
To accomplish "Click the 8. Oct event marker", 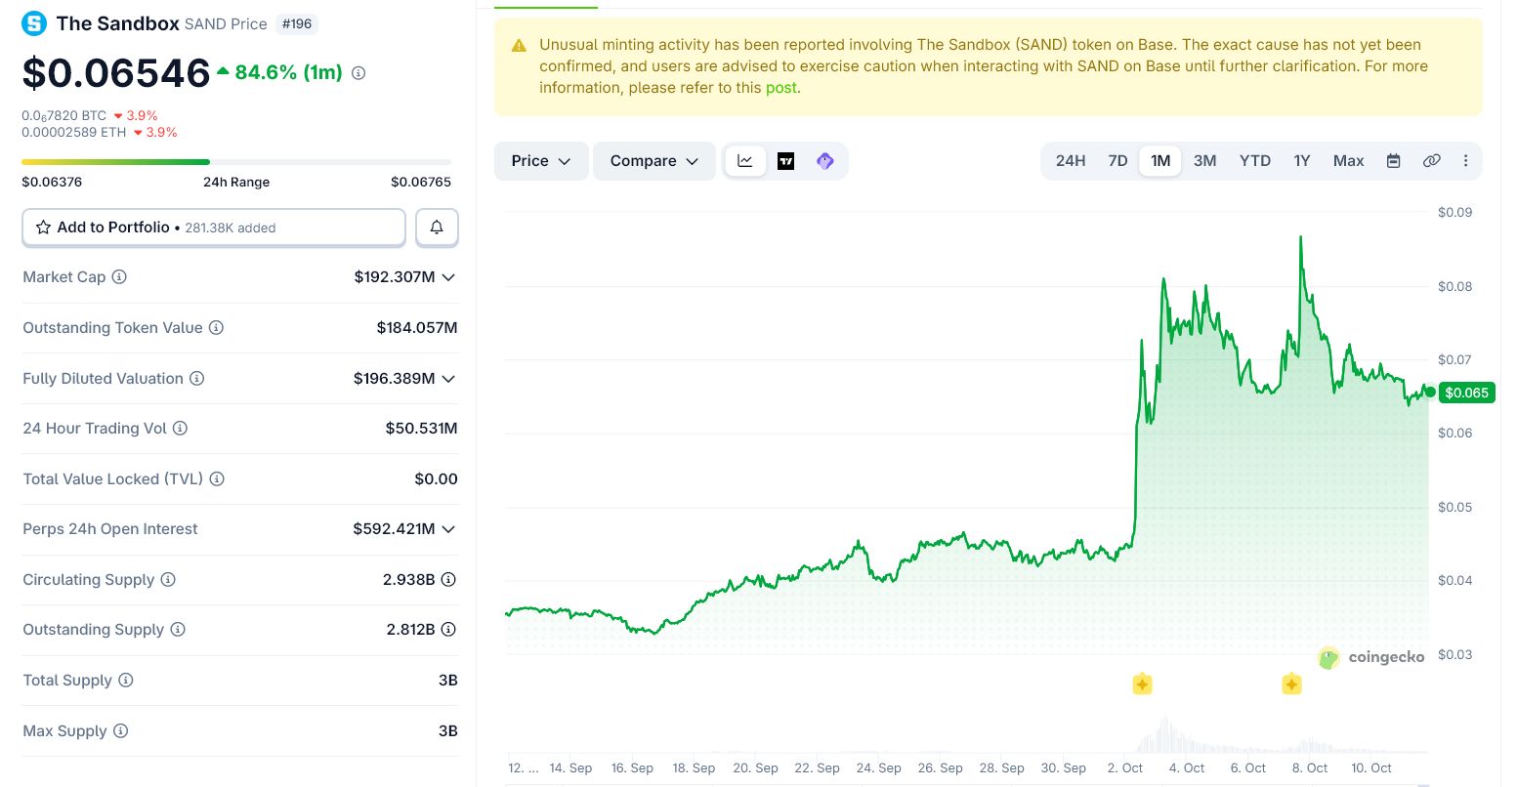I will pos(1291,684).
